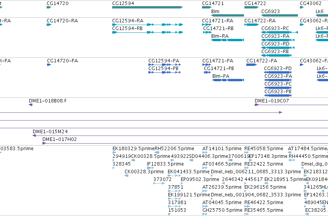
Task: Select the CG14722 gene label
Action: tap(255, 3)
